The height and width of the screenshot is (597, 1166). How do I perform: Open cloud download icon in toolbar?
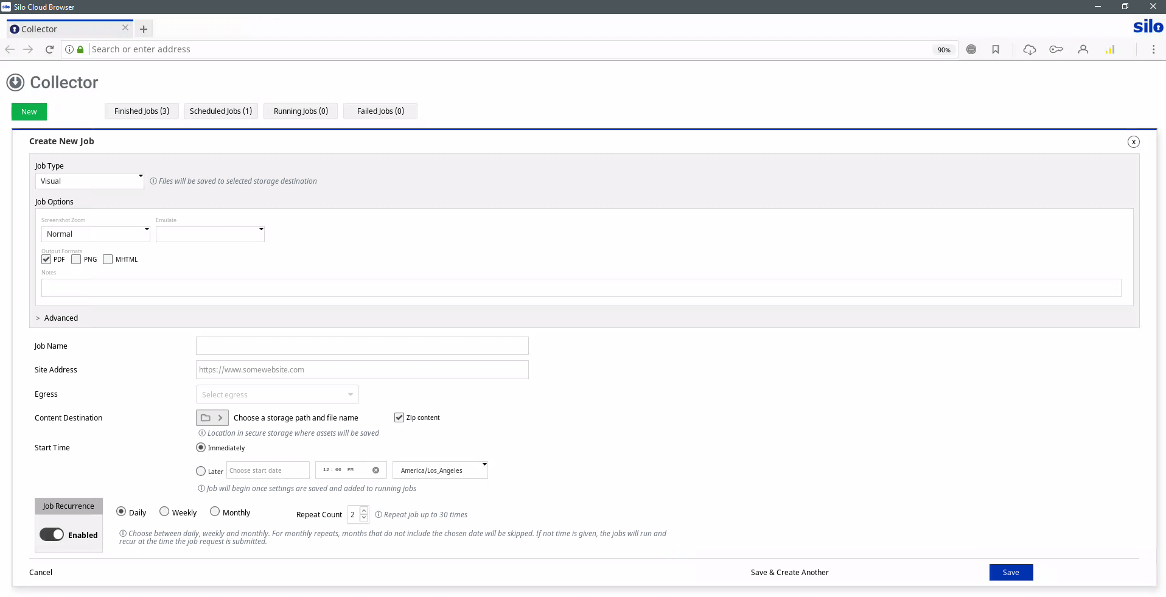(x=1030, y=49)
